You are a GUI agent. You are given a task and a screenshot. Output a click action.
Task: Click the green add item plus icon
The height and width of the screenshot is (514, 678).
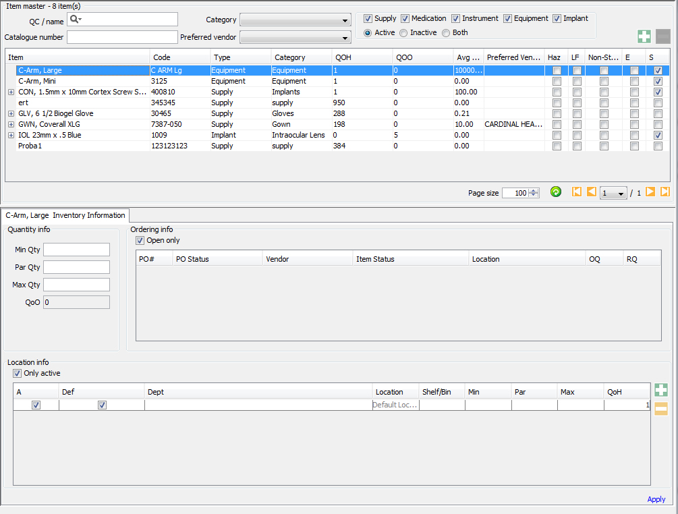coord(644,36)
